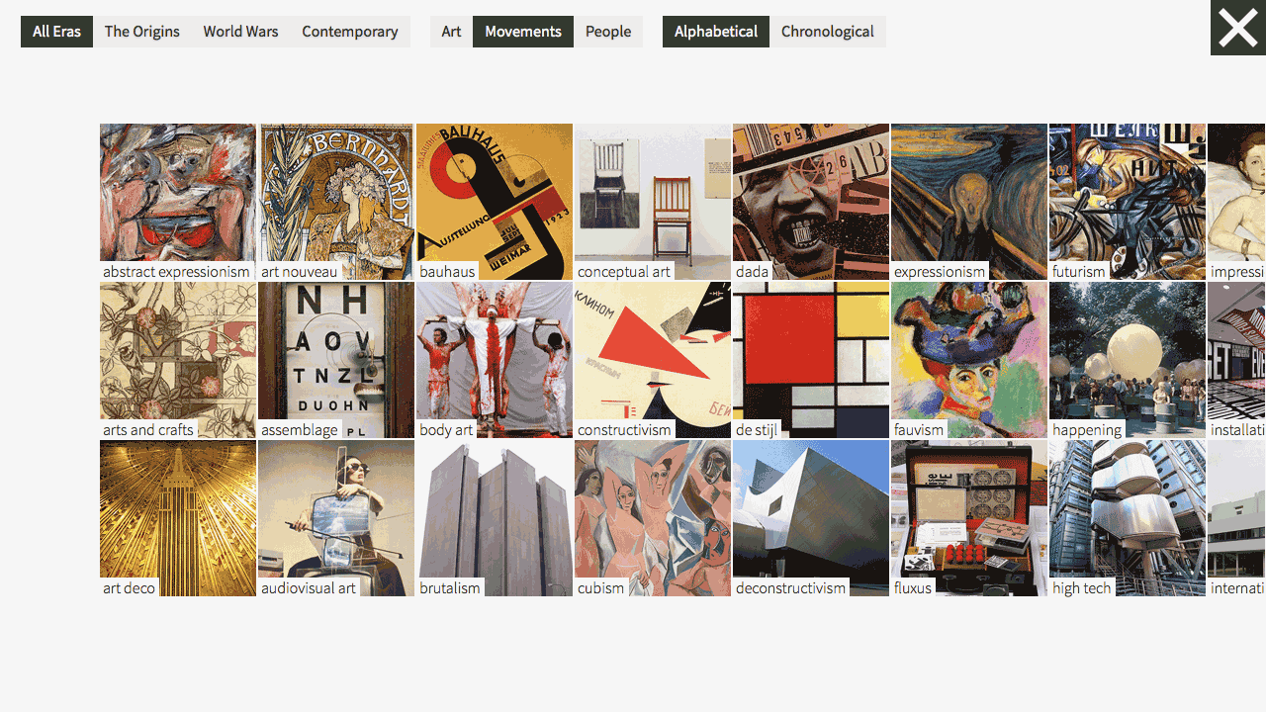Screen dimensions: 1266x712
Task: Sort items in Alphabetical order
Action: [x=716, y=32]
